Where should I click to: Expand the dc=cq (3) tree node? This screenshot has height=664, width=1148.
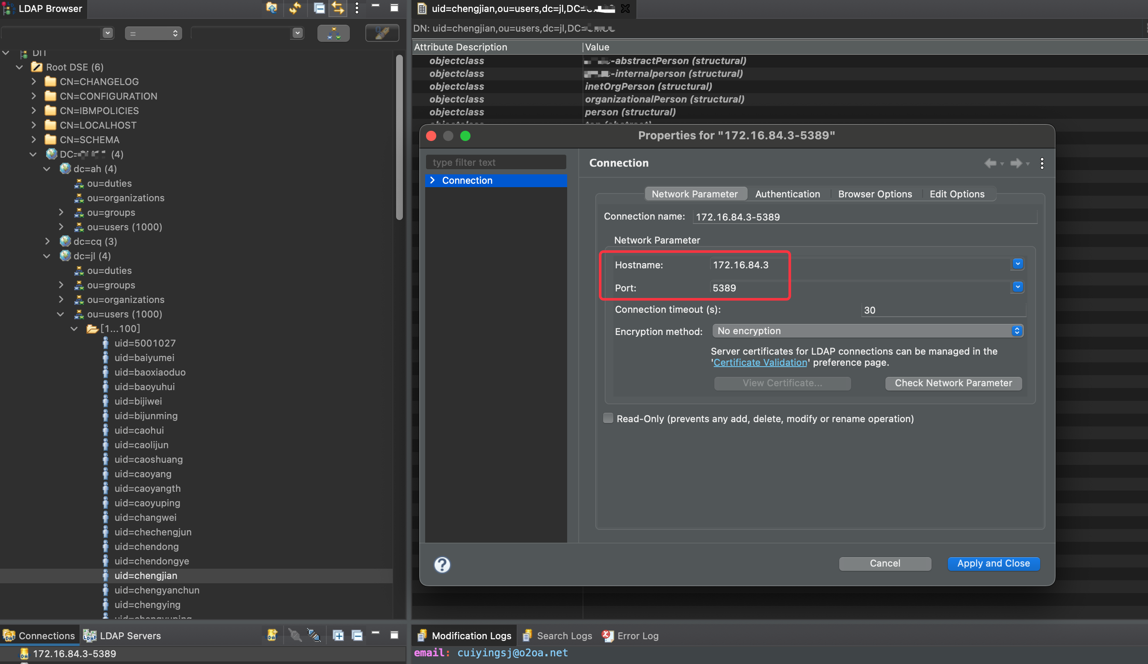[47, 241]
